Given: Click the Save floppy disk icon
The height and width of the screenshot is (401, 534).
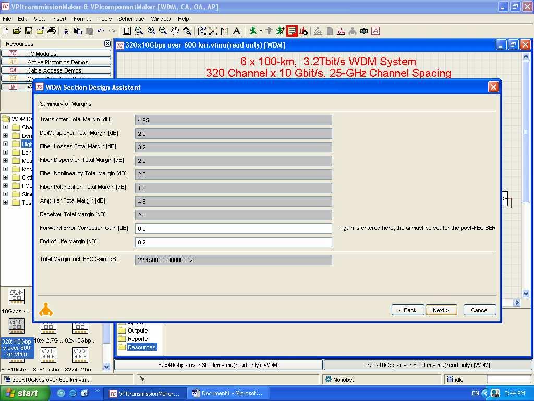Looking at the screenshot, I should click(x=29, y=31).
